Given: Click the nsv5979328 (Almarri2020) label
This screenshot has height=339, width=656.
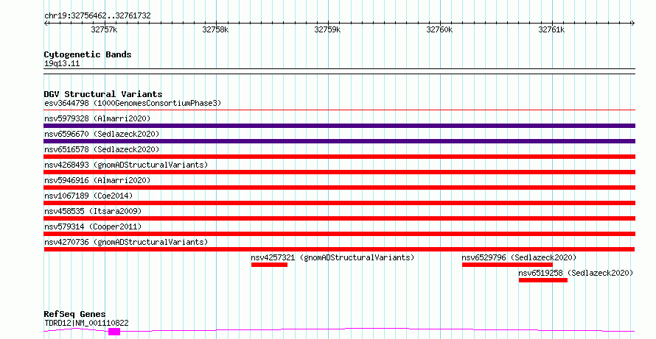Looking at the screenshot, I should pos(97,118).
